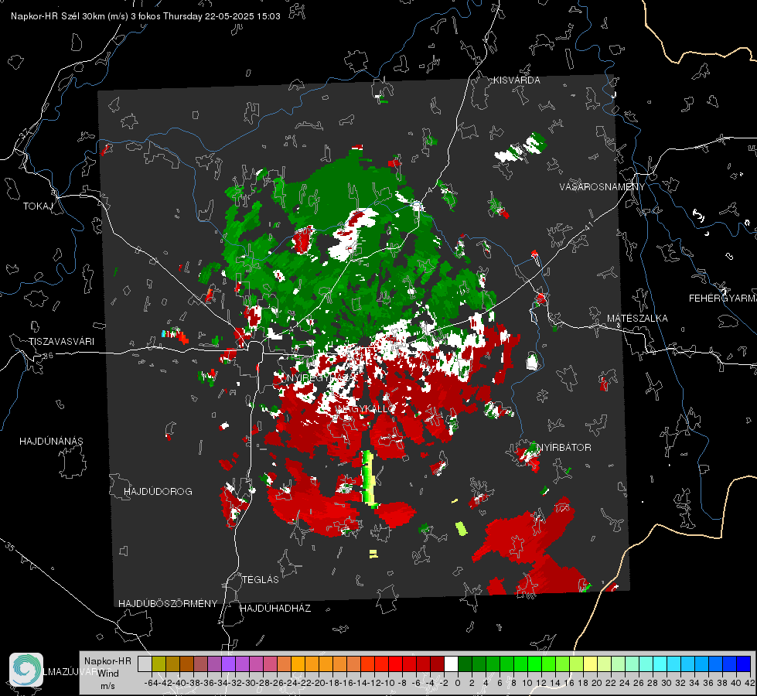Viewport: 757px width, 696px height.
Task: Click the radar title with timestamp 15:03
Action: tap(145, 16)
